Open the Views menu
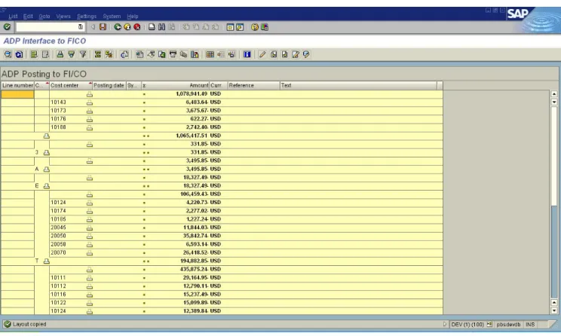Viewport: 561px width, 336px height. click(x=63, y=16)
